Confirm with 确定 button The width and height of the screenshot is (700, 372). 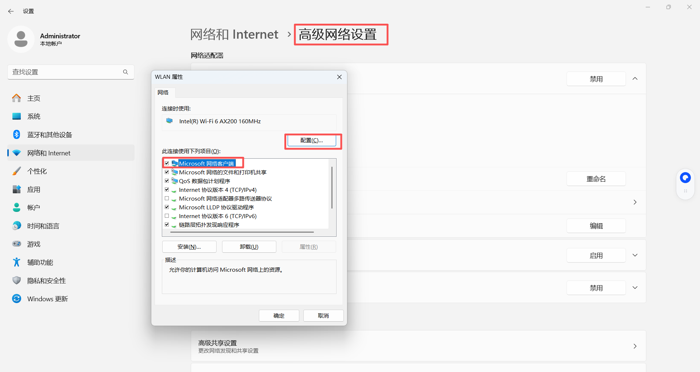pos(279,316)
